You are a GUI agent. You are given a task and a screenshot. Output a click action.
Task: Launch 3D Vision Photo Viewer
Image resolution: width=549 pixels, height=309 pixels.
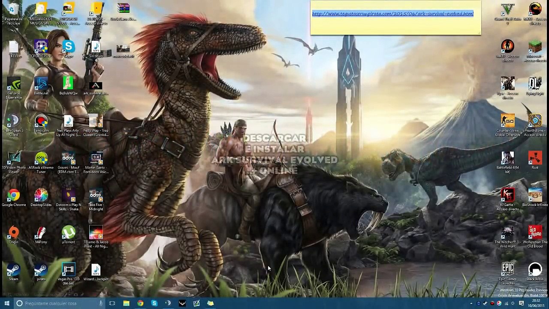[14, 163]
